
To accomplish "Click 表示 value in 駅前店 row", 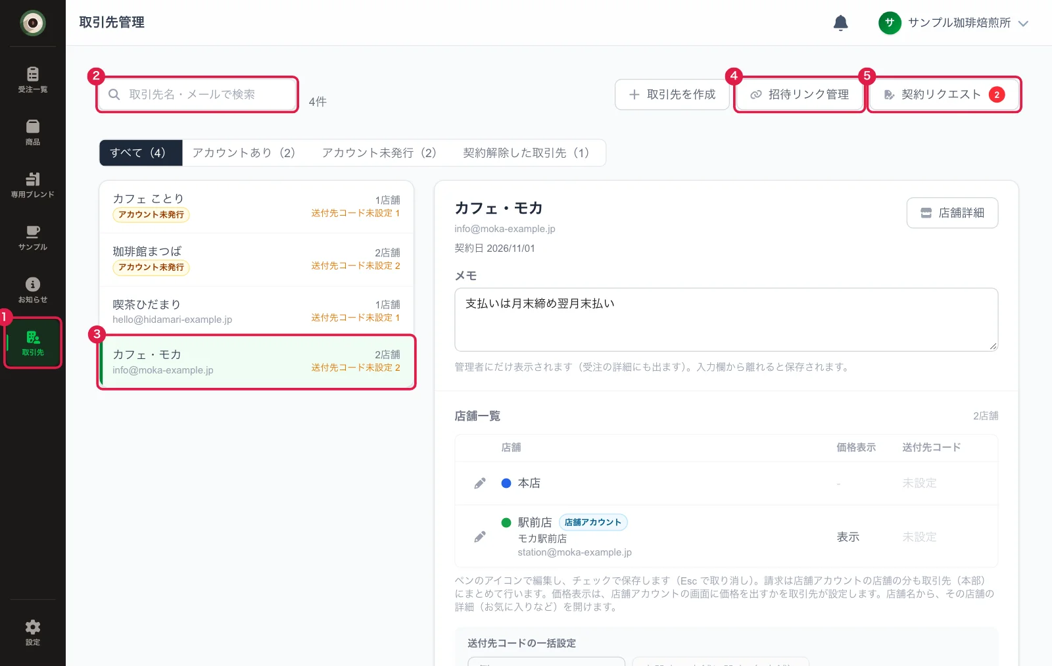I will 848,537.
